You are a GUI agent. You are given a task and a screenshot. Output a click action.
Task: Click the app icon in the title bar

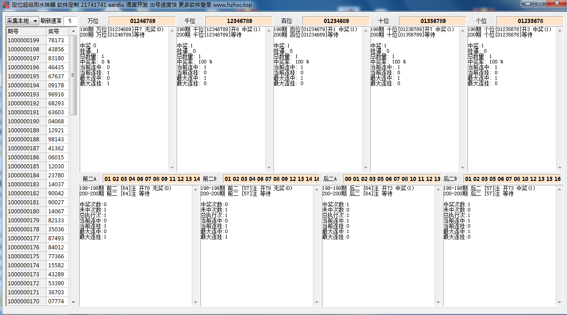coord(6,4)
